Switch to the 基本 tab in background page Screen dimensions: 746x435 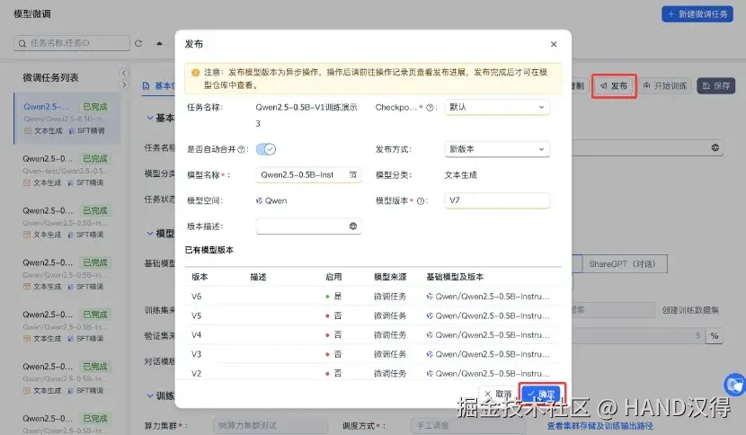pyautogui.click(x=158, y=85)
